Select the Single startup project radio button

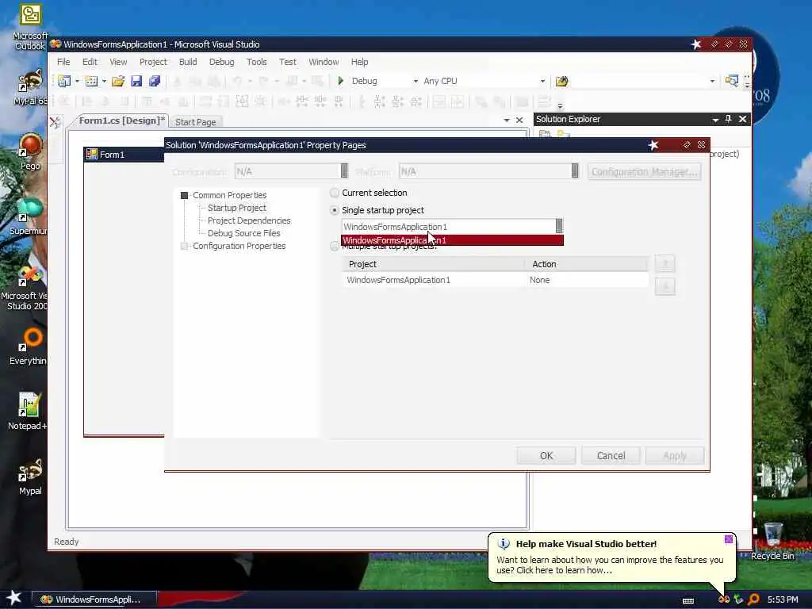click(x=335, y=210)
